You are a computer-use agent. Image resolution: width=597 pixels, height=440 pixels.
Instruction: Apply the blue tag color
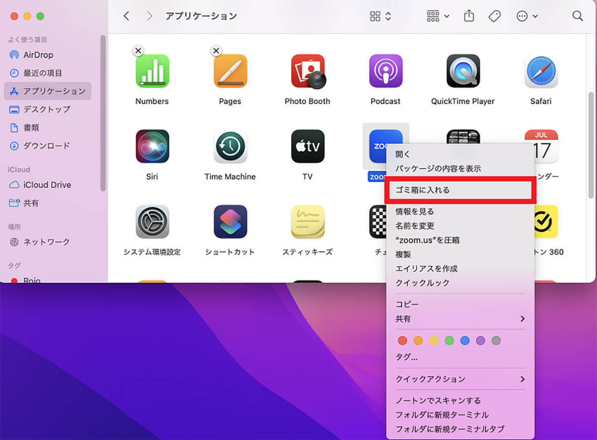[x=465, y=341]
